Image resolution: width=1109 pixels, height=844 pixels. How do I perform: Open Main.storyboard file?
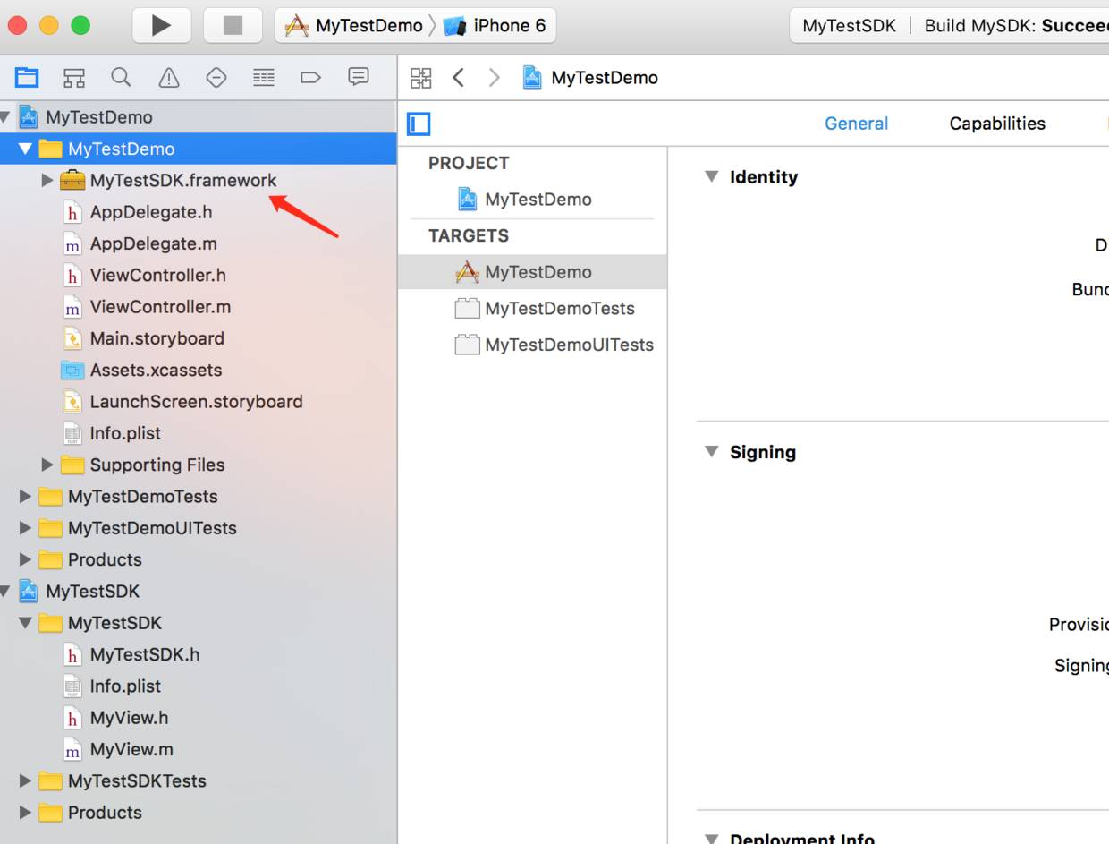click(157, 338)
